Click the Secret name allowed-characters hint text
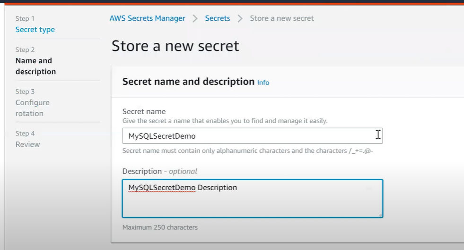Image resolution: width=464 pixels, height=250 pixels. tap(248, 151)
